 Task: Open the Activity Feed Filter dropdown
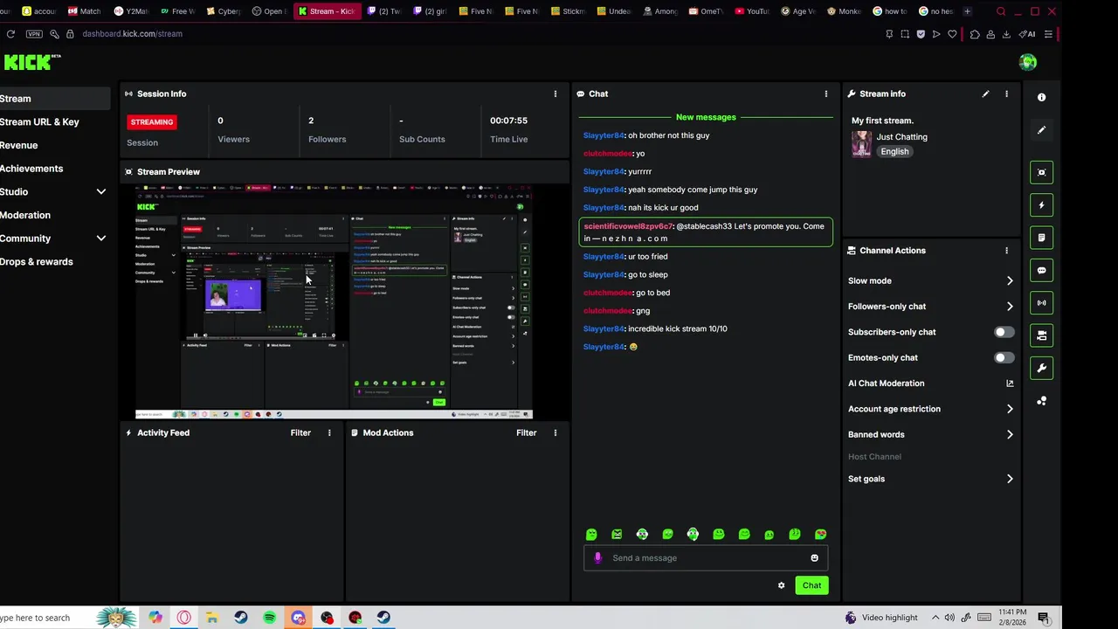[x=300, y=432]
